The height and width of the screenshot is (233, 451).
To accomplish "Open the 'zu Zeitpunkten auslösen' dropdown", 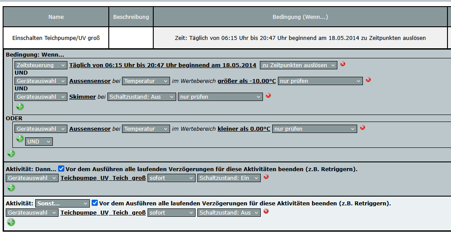I will tap(299, 65).
